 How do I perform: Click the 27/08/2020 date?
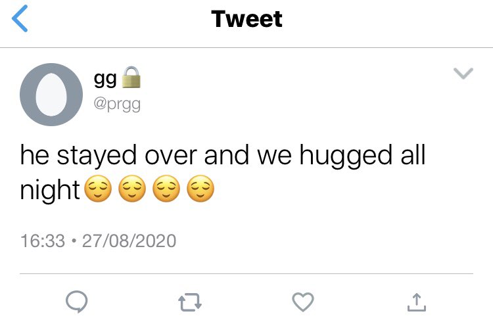point(129,241)
